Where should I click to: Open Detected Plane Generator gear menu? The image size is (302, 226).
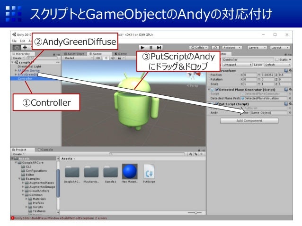[290, 90]
